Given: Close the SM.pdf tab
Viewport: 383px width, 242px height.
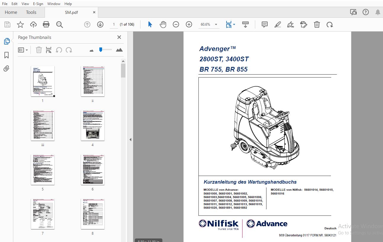Looking at the screenshot, I should pyautogui.click(x=94, y=12).
